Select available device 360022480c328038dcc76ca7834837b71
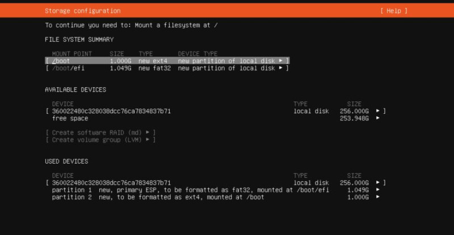 (216, 112)
